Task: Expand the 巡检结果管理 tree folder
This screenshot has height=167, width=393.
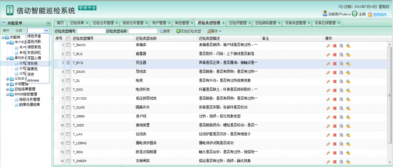Action: point(7,89)
